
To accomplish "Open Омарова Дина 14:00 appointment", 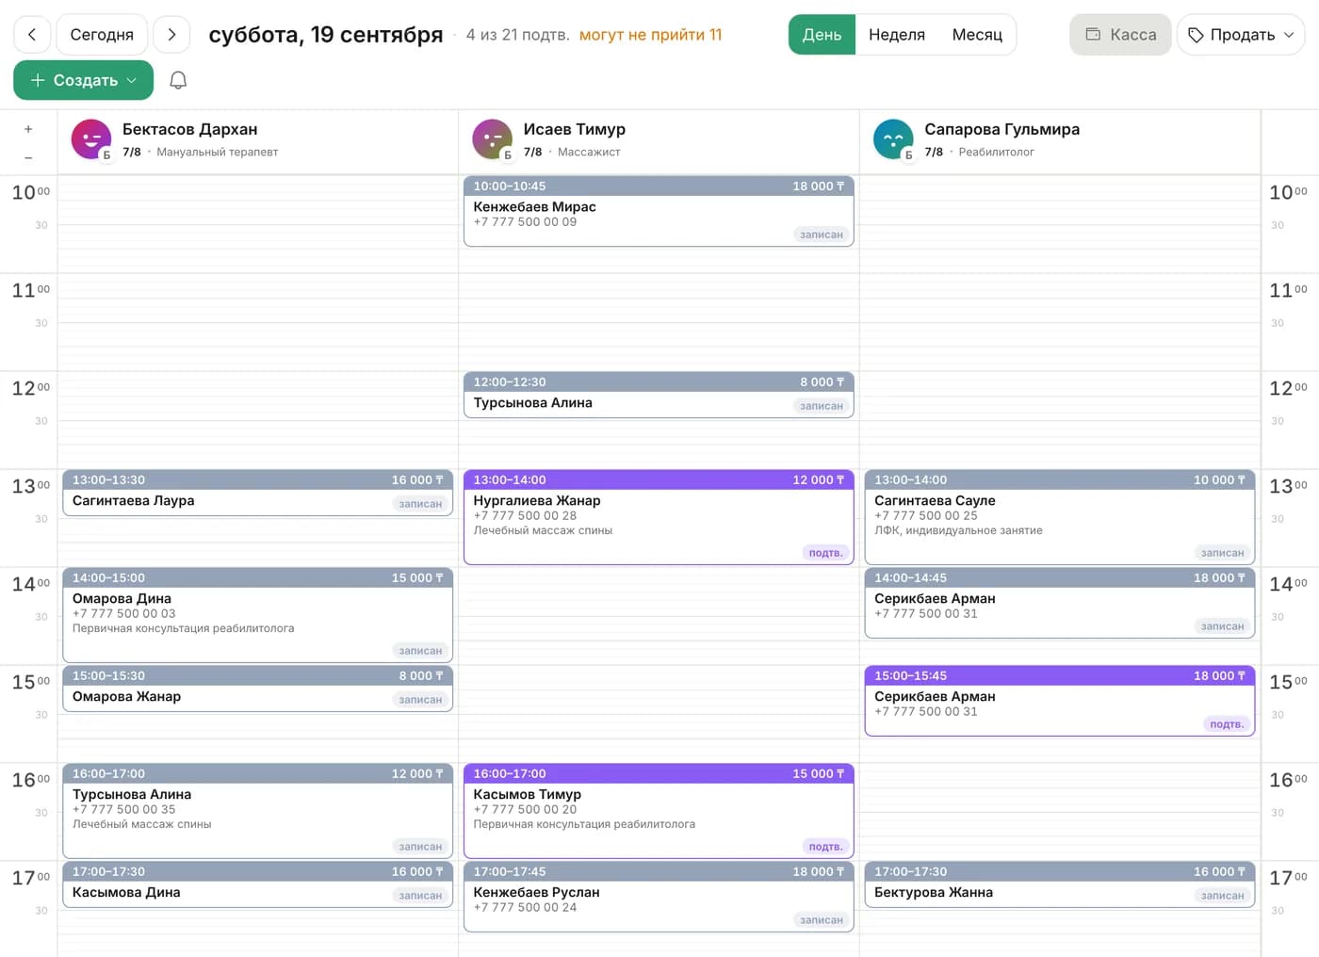I will [x=257, y=615].
